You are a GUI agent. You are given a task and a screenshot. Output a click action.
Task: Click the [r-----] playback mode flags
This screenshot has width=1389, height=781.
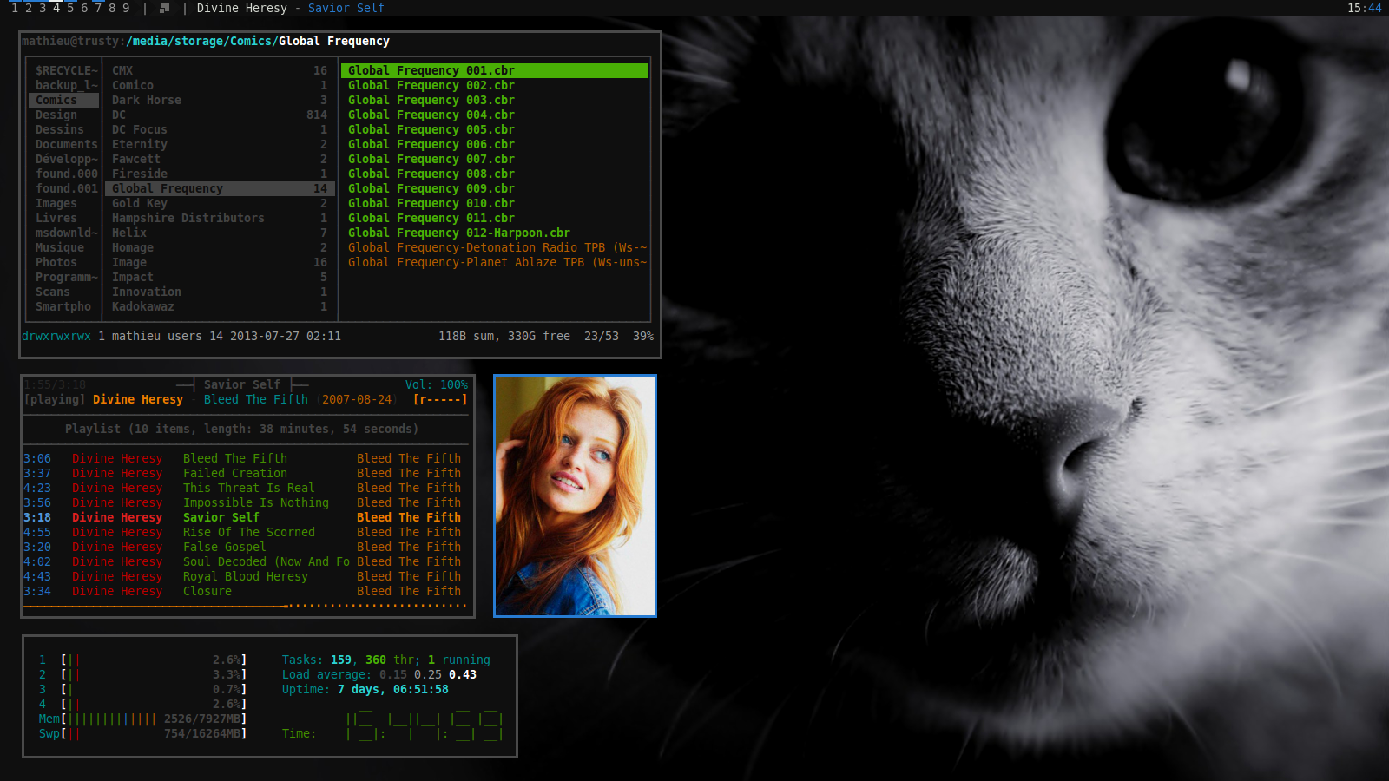440,399
